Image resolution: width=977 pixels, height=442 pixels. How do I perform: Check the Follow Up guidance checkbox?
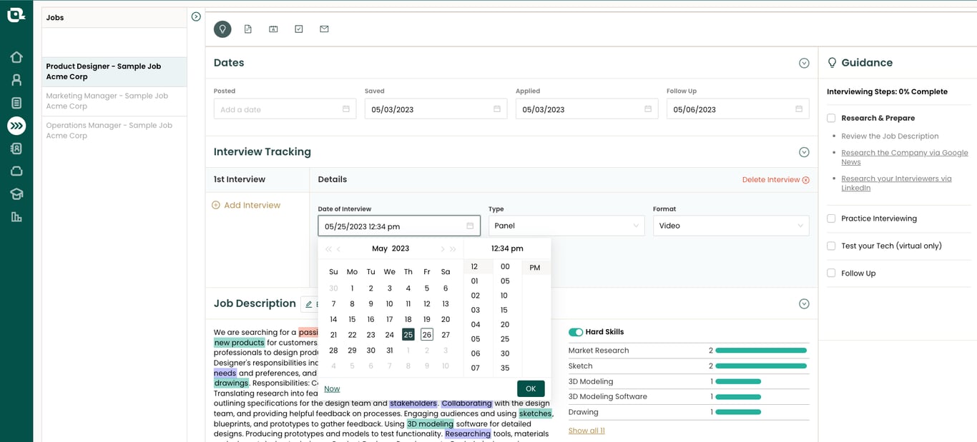pyautogui.click(x=831, y=273)
